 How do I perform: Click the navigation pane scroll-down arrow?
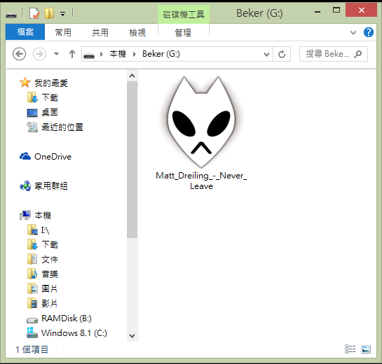point(132,336)
